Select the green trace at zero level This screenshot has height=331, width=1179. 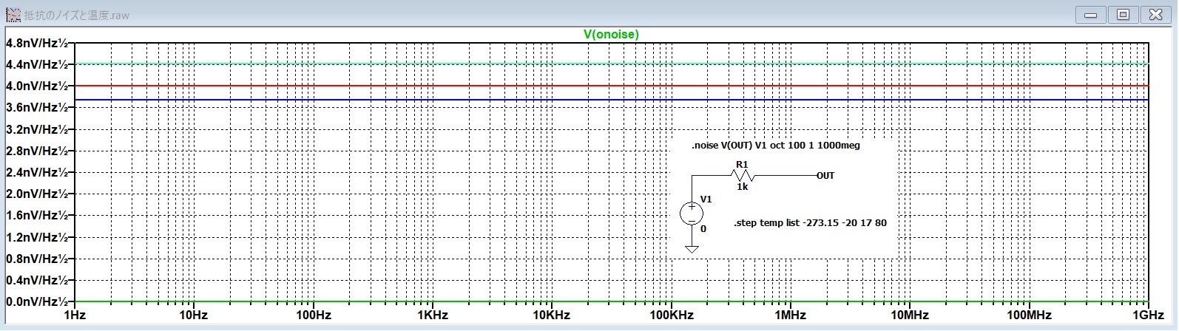[x=370, y=301]
